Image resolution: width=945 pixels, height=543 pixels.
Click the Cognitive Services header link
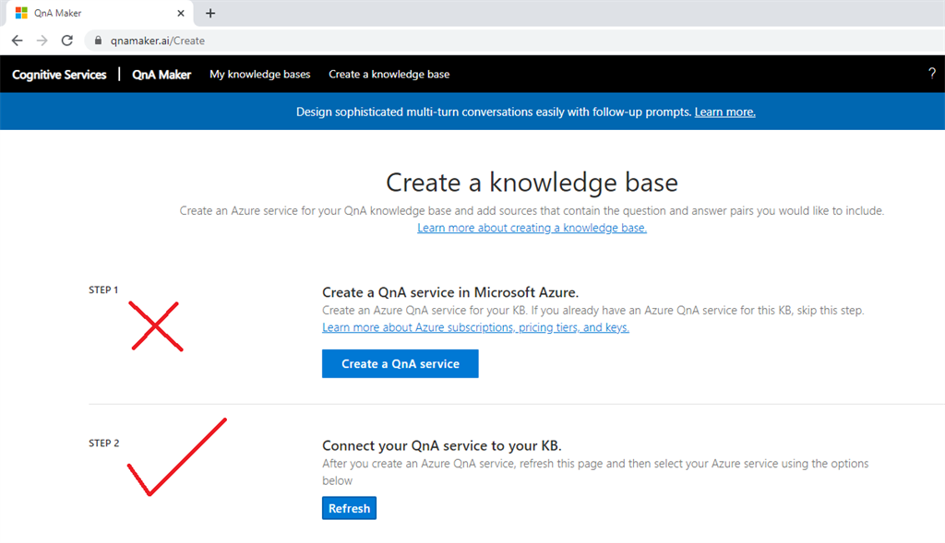click(59, 75)
